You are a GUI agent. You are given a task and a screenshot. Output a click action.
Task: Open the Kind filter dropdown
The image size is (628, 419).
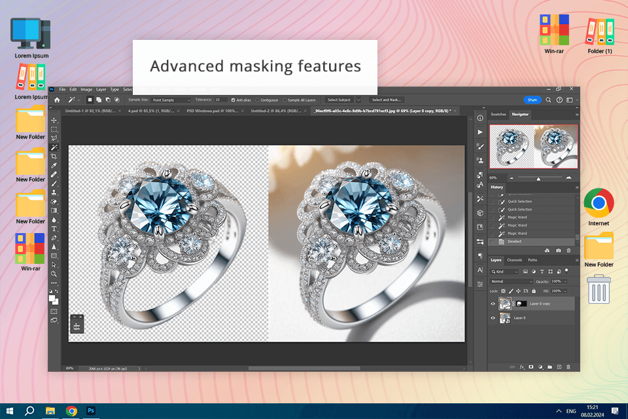(504, 272)
